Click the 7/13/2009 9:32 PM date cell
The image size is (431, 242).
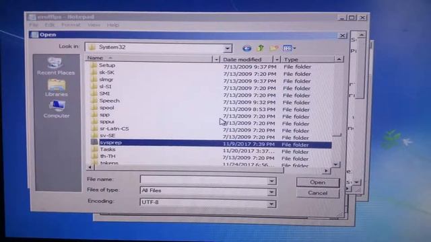tap(249, 102)
